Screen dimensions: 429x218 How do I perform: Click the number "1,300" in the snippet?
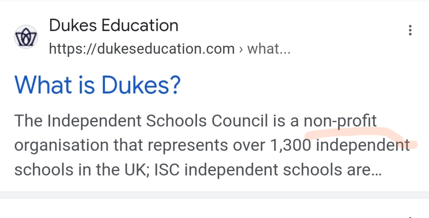point(291,146)
